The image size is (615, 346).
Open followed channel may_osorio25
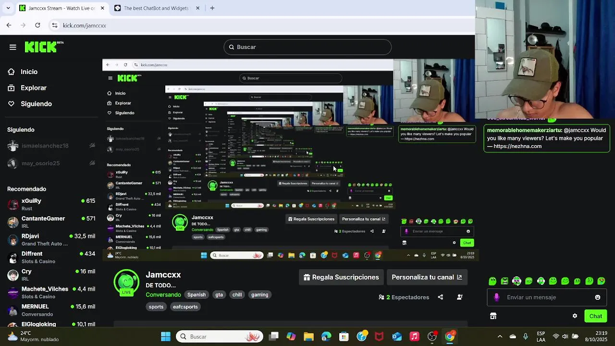click(x=51, y=163)
